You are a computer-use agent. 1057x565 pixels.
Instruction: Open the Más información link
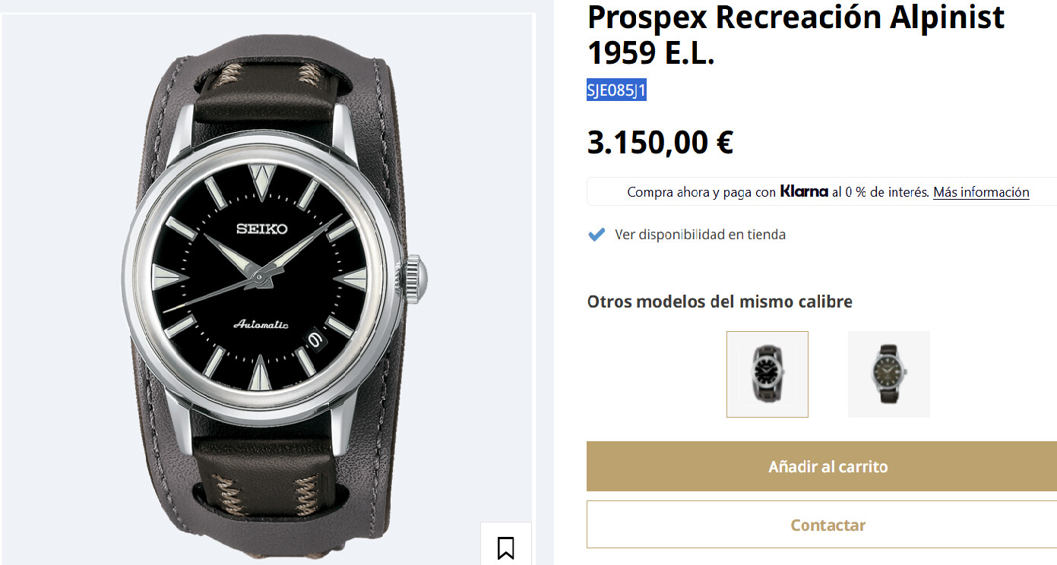click(980, 192)
